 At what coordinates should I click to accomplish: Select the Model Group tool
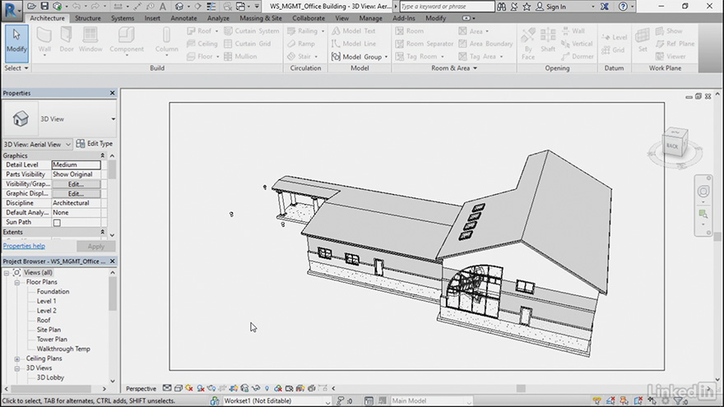coord(360,56)
